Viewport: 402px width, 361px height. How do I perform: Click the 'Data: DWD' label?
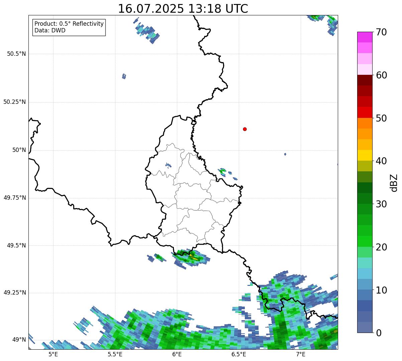point(50,31)
